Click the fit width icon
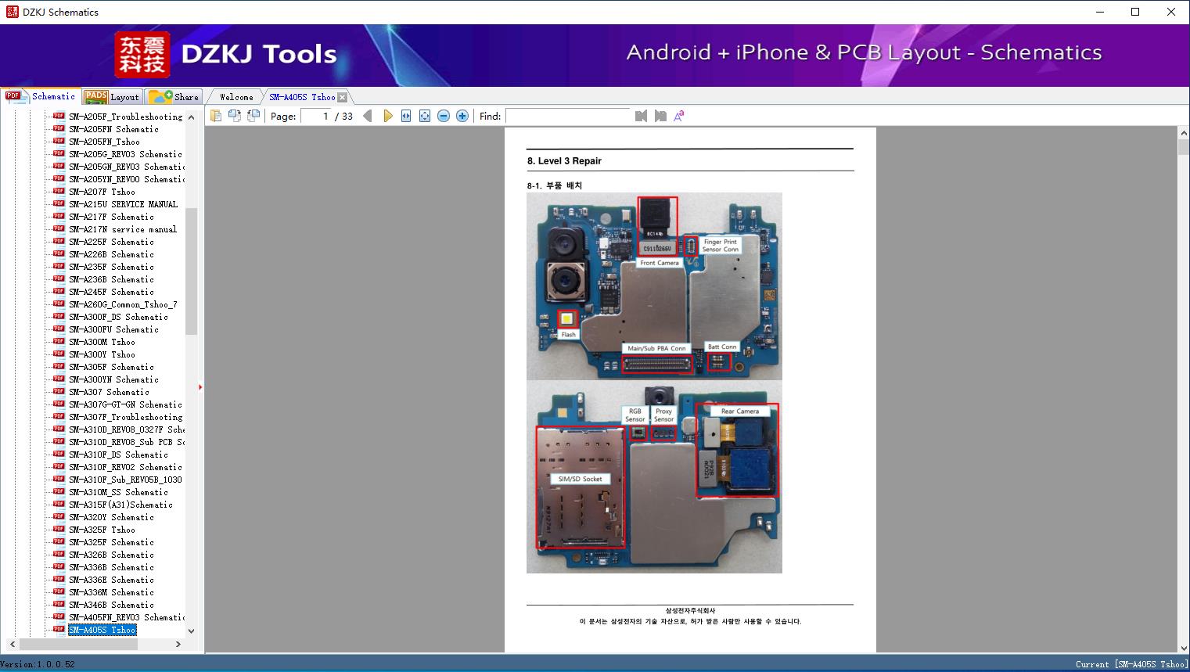Image resolution: width=1190 pixels, height=672 pixels. [x=406, y=116]
